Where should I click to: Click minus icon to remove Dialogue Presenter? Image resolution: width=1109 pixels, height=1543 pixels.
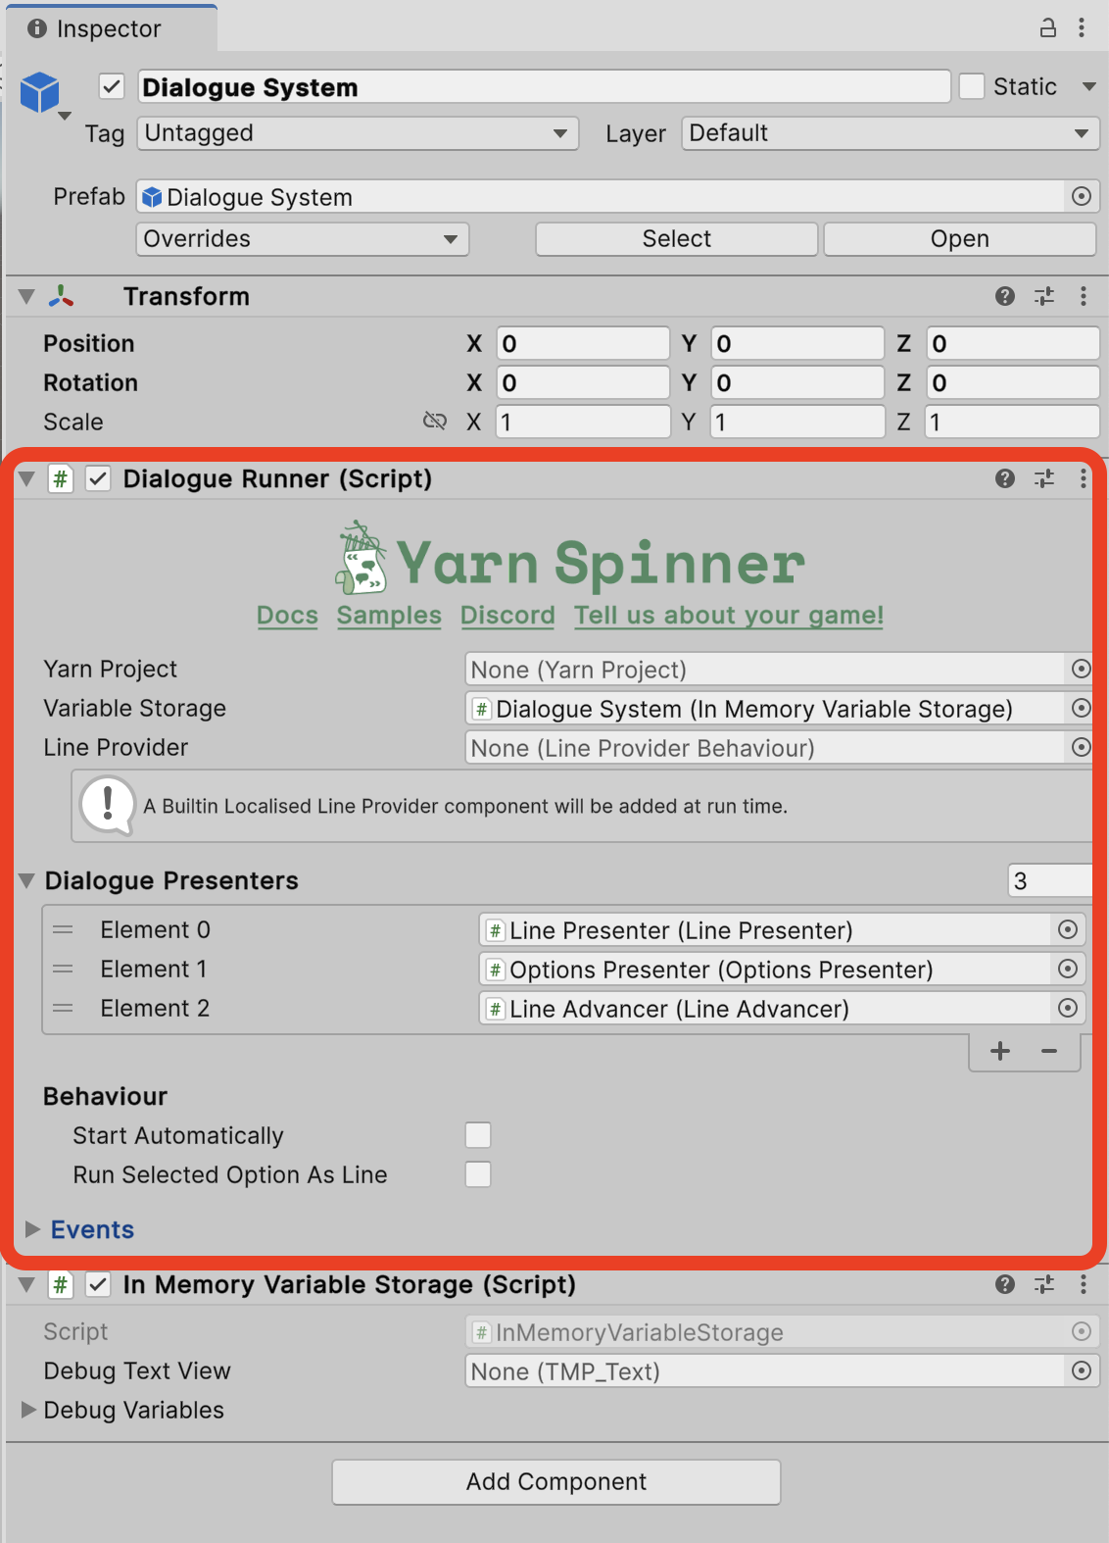(x=1049, y=1051)
